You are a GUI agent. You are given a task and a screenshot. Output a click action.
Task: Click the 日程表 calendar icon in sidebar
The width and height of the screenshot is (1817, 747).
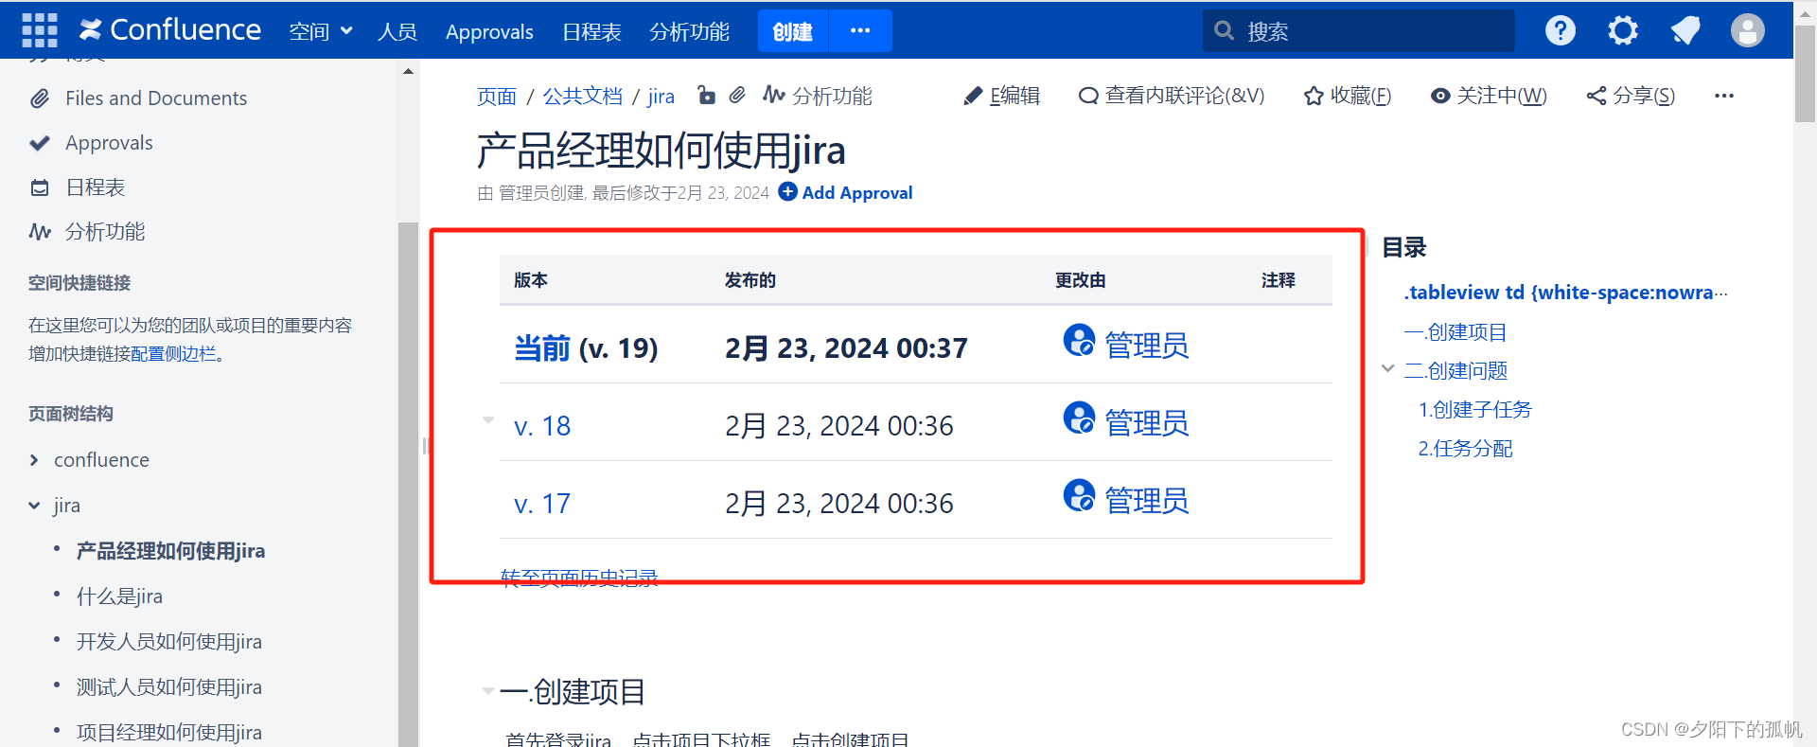click(x=40, y=187)
